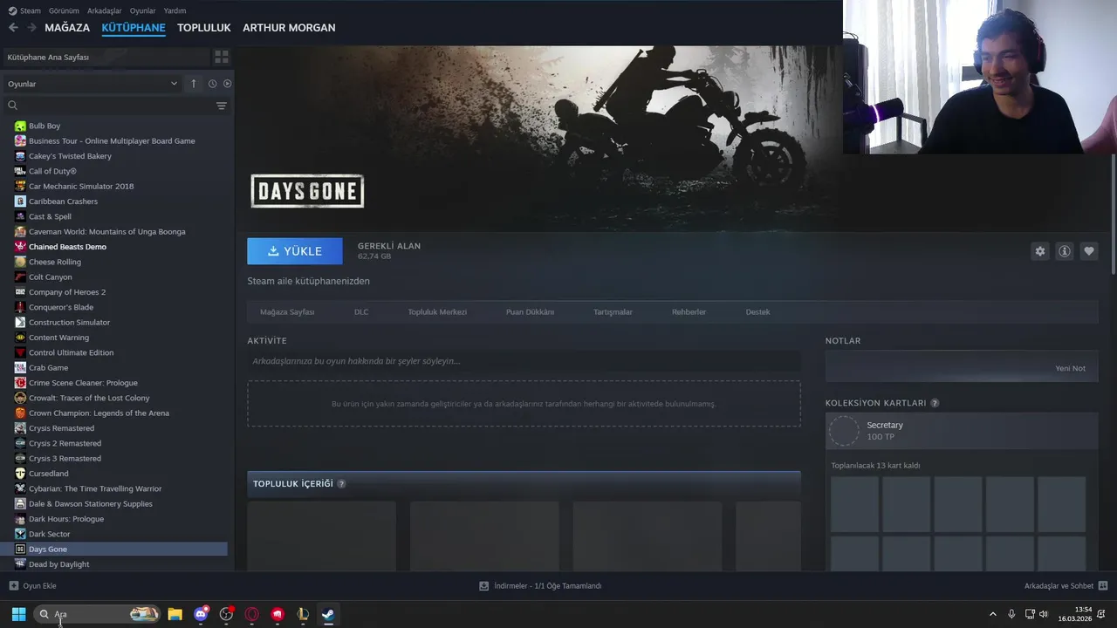
Task: Open the Destek link
Action: coord(757,312)
